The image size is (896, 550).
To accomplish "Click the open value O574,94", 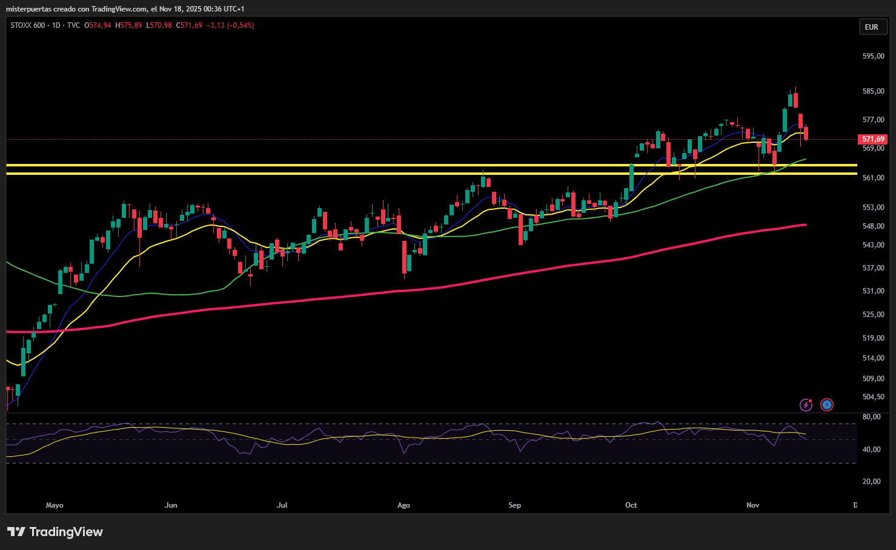I will (98, 25).
